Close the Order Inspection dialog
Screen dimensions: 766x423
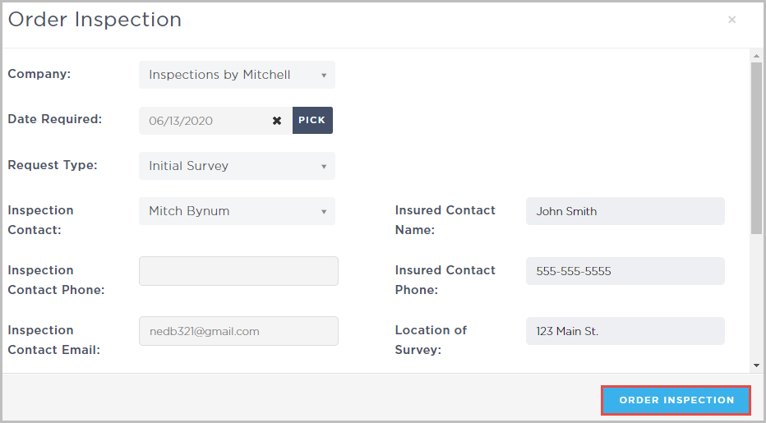click(731, 20)
